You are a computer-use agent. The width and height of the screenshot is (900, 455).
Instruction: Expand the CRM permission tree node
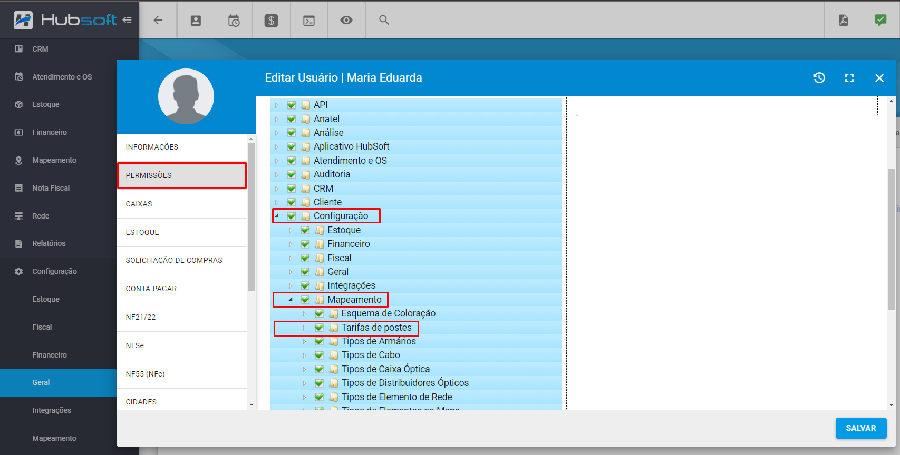(x=277, y=189)
